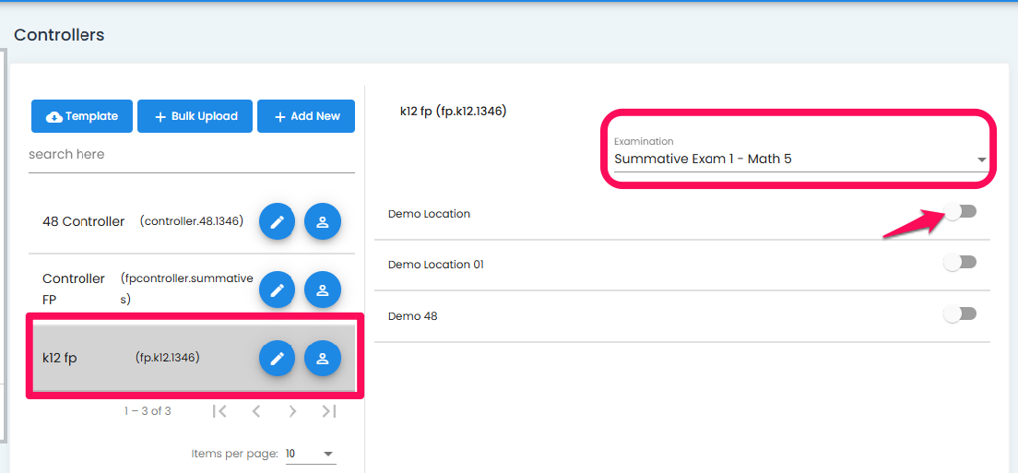
Task: Click Add New controller button
Action: click(x=306, y=116)
